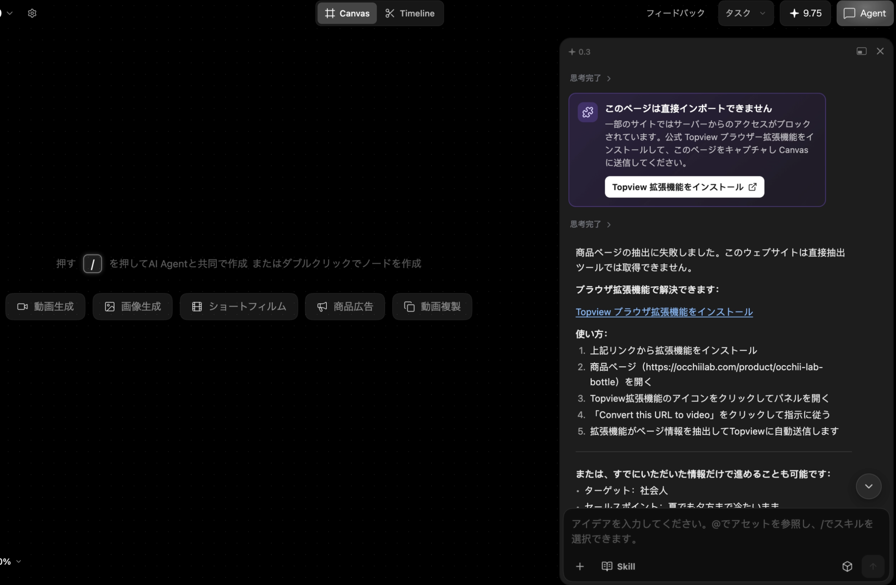
Task: Click the 3D cube model icon
Action: (847, 566)
